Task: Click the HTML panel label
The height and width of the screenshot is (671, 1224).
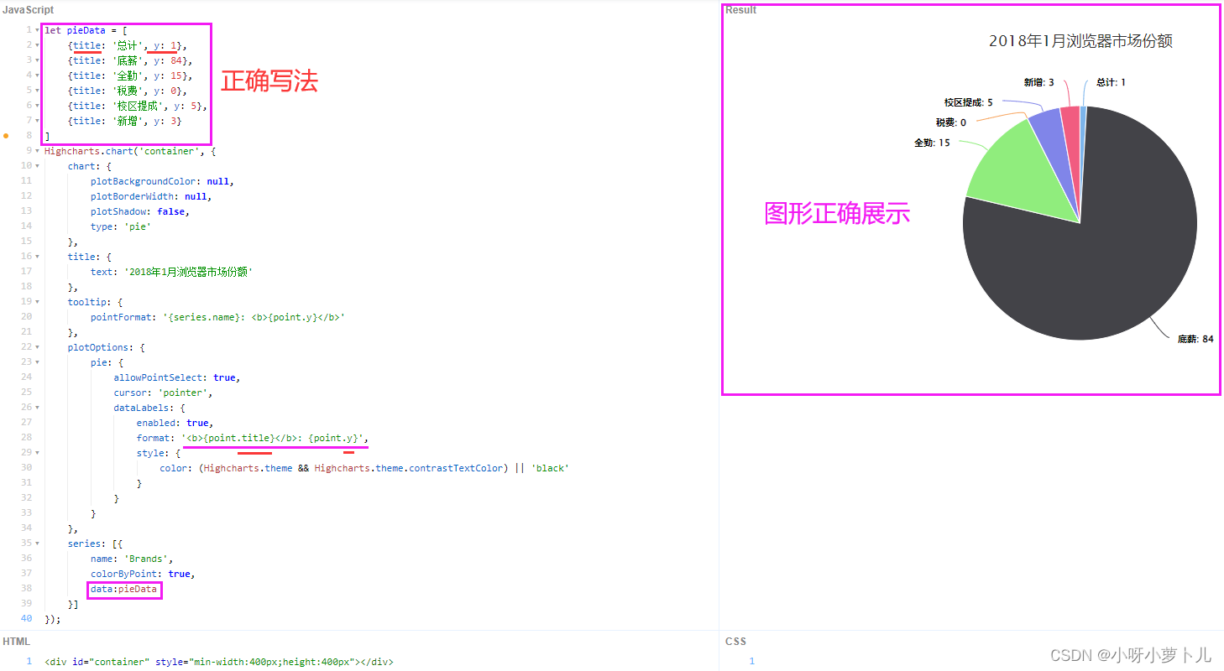Action: pyautogui.click(x=16, y=640)
